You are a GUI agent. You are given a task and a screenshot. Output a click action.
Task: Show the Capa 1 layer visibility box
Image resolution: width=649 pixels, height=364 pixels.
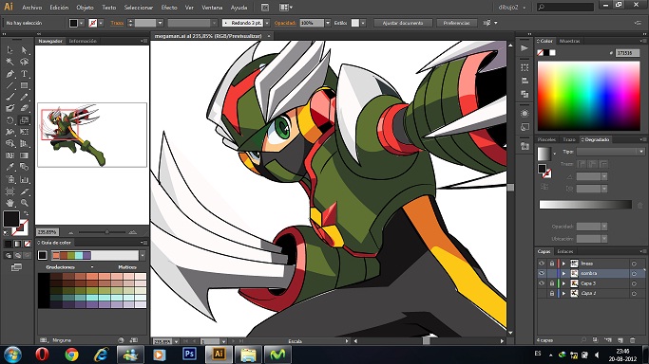[542, 294]
